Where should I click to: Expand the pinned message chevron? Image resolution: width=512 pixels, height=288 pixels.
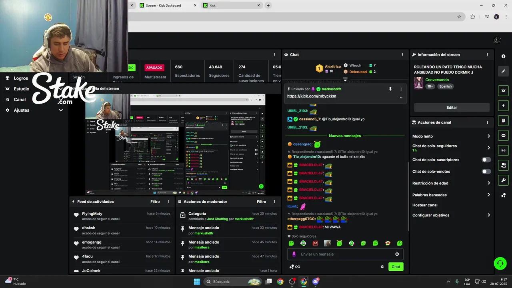pyautogui.click(x=401, y=97)
